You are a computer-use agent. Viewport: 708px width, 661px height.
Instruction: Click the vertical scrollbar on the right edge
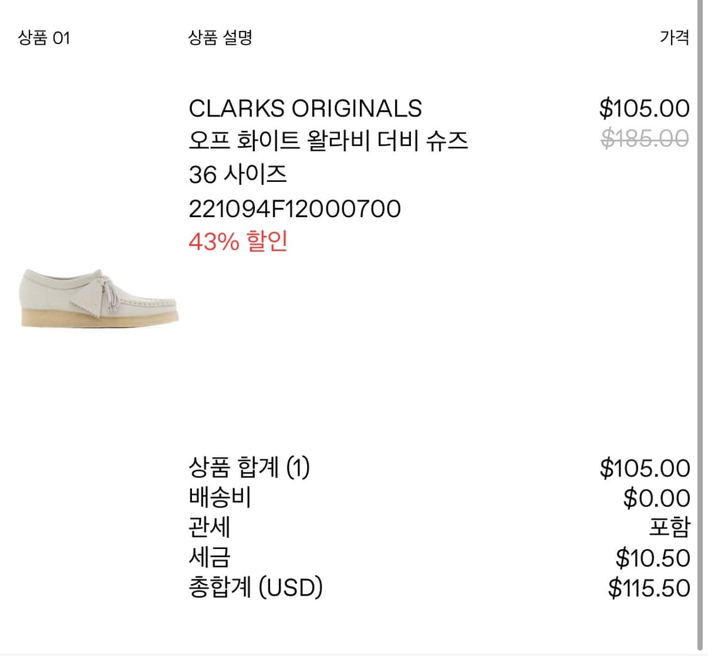700,327
